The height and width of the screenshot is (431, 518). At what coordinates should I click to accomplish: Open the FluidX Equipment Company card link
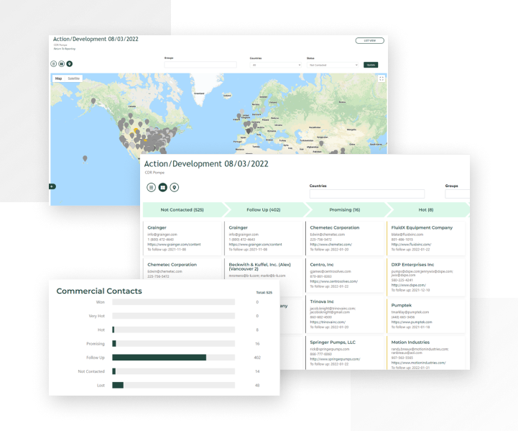(x=422, y=227)
